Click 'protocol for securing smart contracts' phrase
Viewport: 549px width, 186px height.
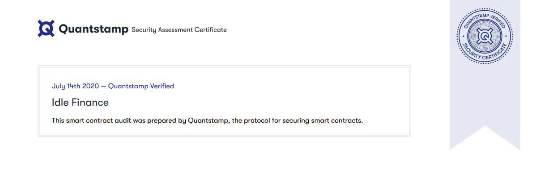tap(303, 120)
